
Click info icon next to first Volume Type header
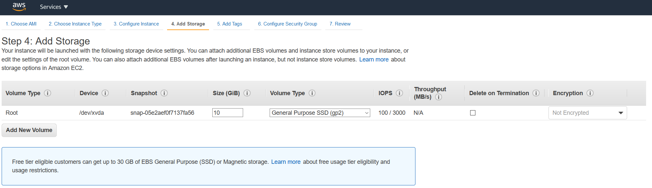click(x=48, y=93)
